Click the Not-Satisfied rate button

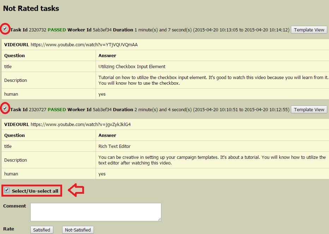pos(78,230)
